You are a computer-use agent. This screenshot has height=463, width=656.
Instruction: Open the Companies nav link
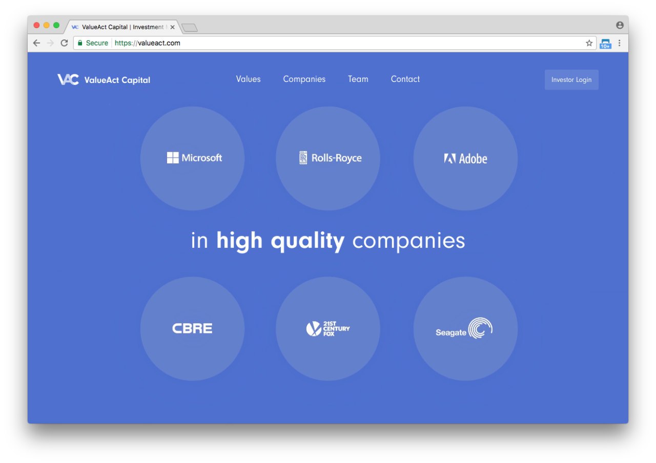click(x=304, y=79)
